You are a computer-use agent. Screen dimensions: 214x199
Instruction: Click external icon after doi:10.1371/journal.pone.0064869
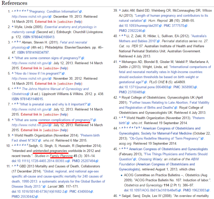pyautogui.click(x=170, y=87)
